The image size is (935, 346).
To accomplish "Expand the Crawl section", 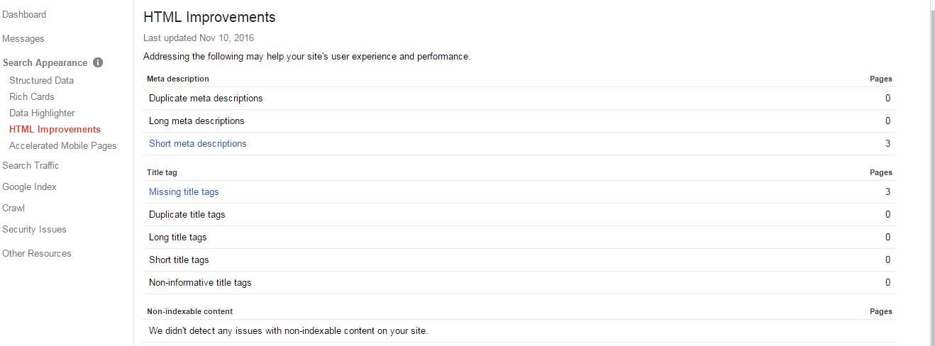I will (x=13, y=208).
